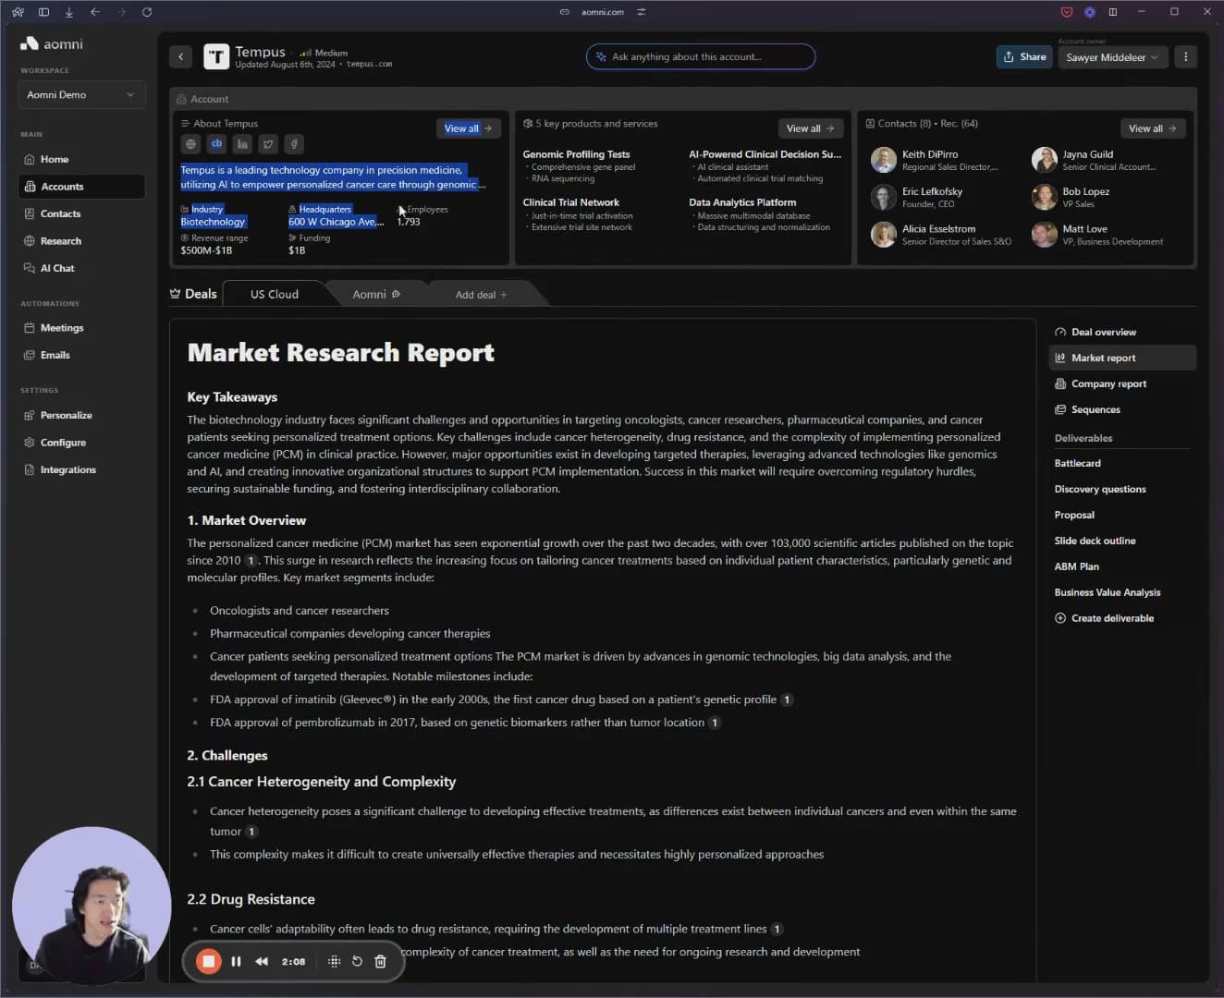Rewind the screen recording

[262, 962]
